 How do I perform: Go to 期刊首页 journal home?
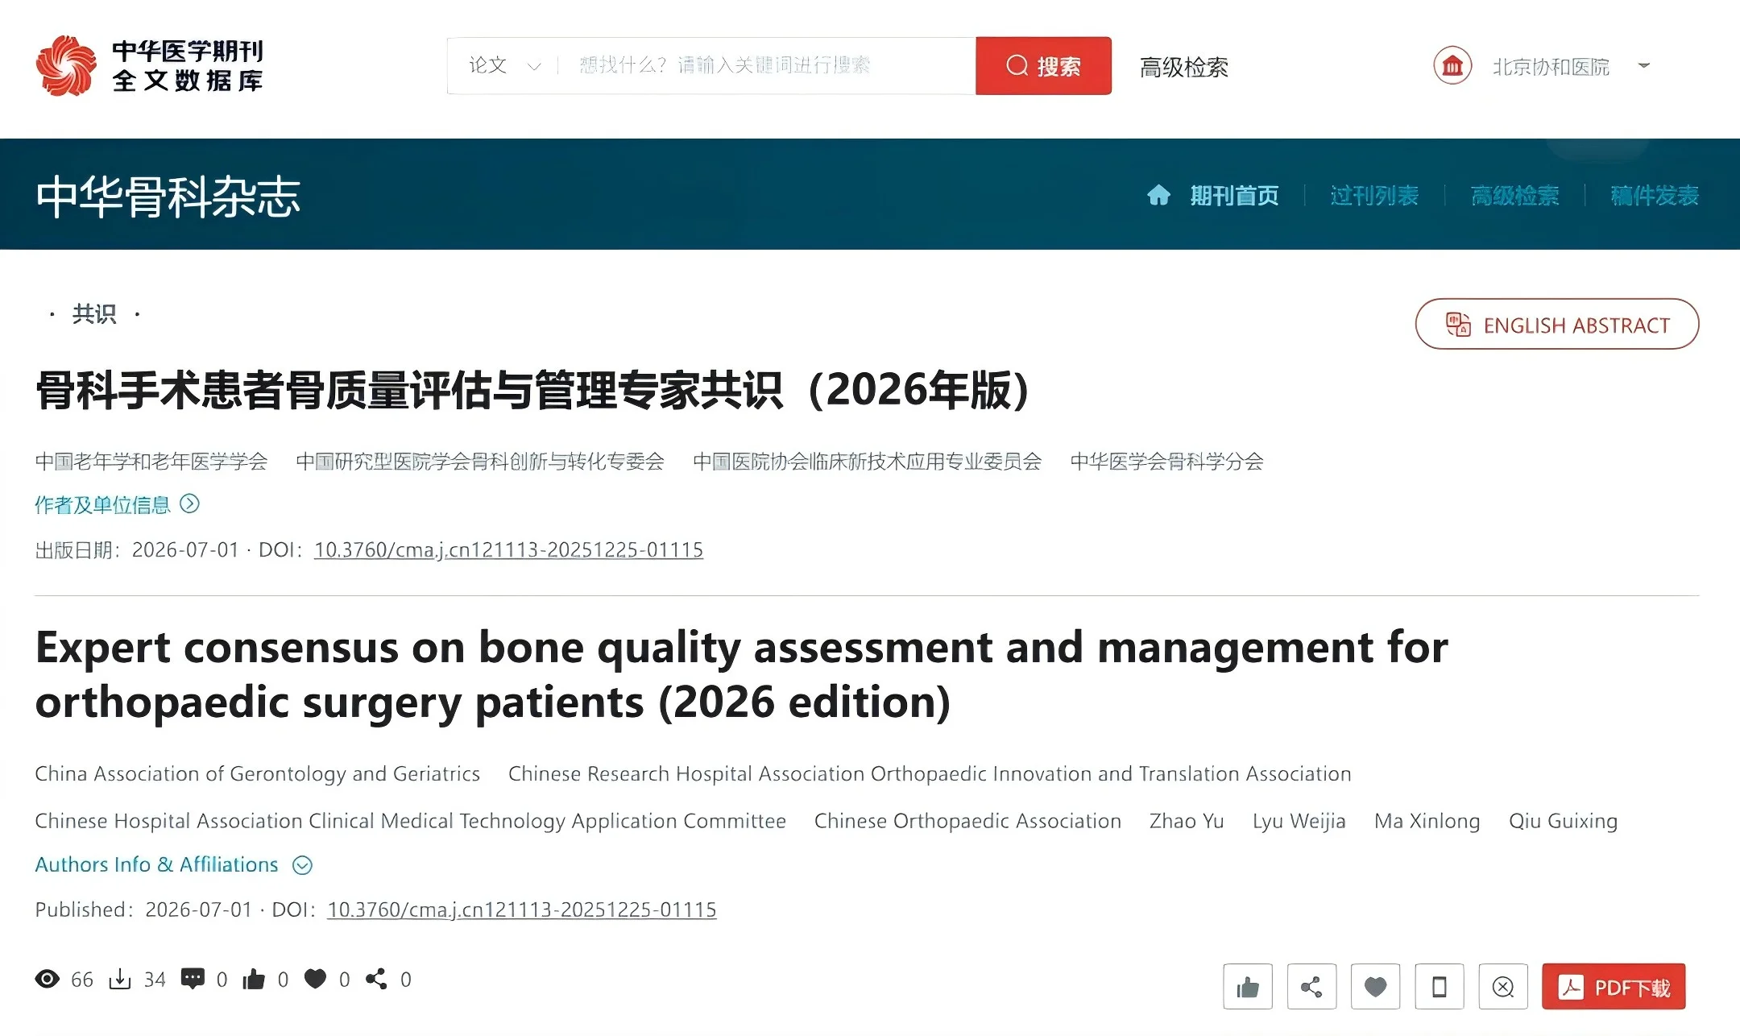click(1234, 195)
